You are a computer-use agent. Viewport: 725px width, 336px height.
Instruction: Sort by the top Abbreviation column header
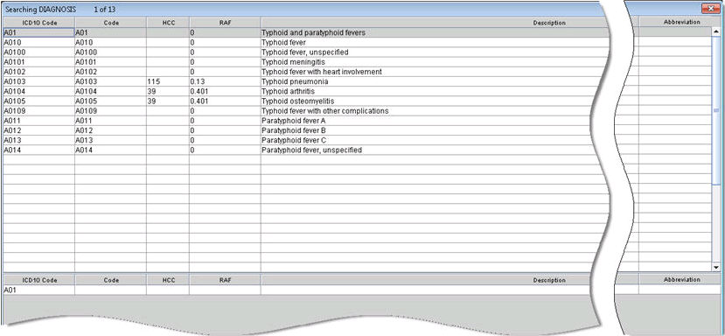pyautogui.click(x=681, y=22)
